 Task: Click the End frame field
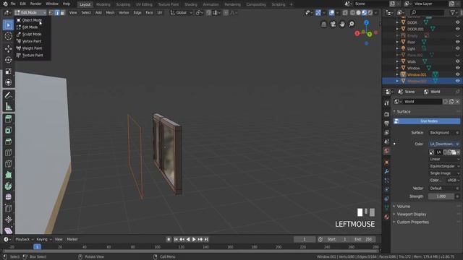click(x=363, y=239)
